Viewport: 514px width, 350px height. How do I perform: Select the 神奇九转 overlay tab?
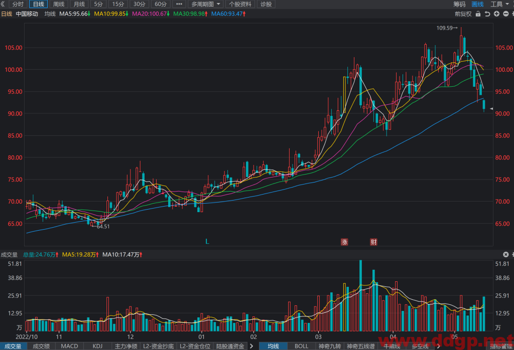pos(330,346)
